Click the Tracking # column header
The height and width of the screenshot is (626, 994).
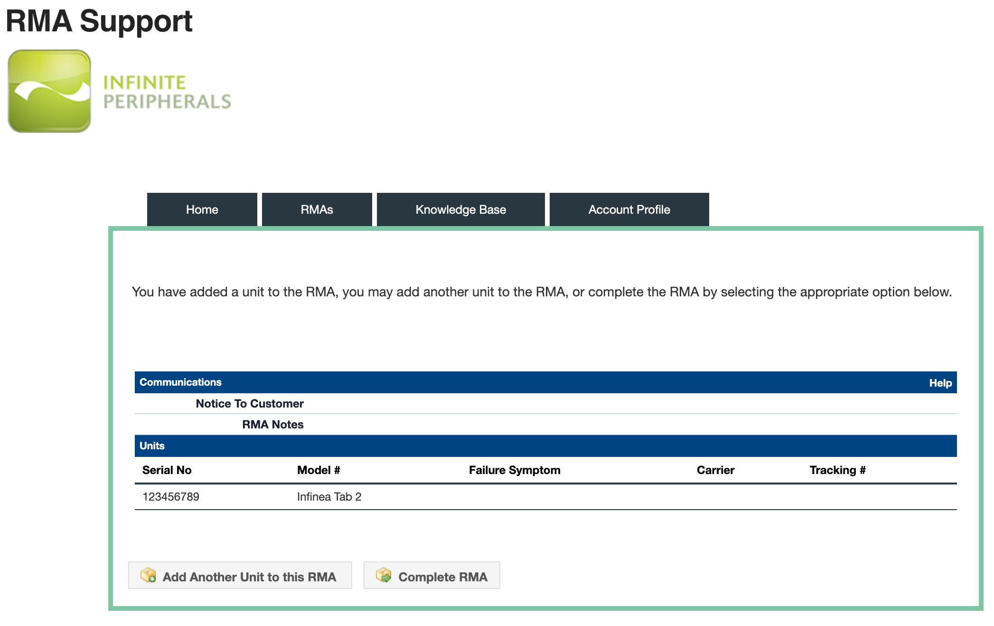coord(838,470)
